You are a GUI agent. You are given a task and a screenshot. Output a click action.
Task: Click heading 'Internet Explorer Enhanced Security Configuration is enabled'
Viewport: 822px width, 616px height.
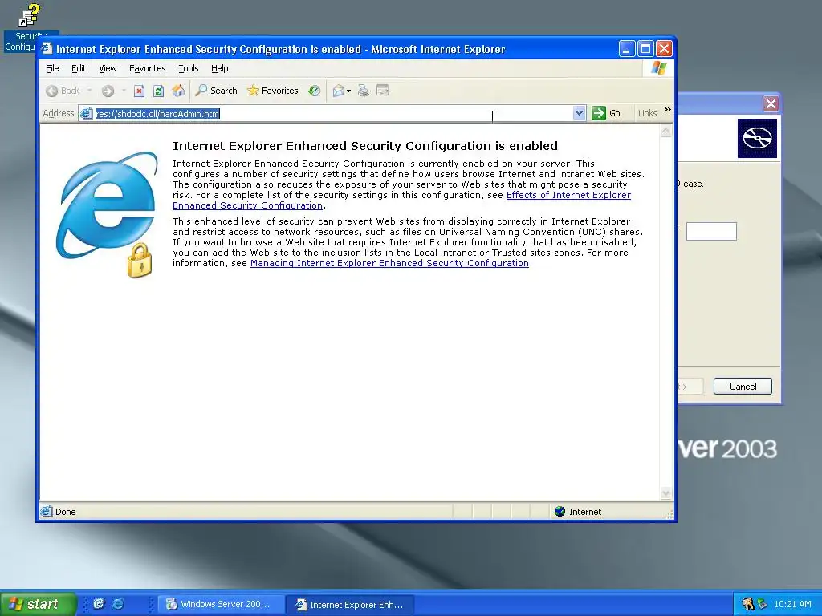tap(365, 146)
